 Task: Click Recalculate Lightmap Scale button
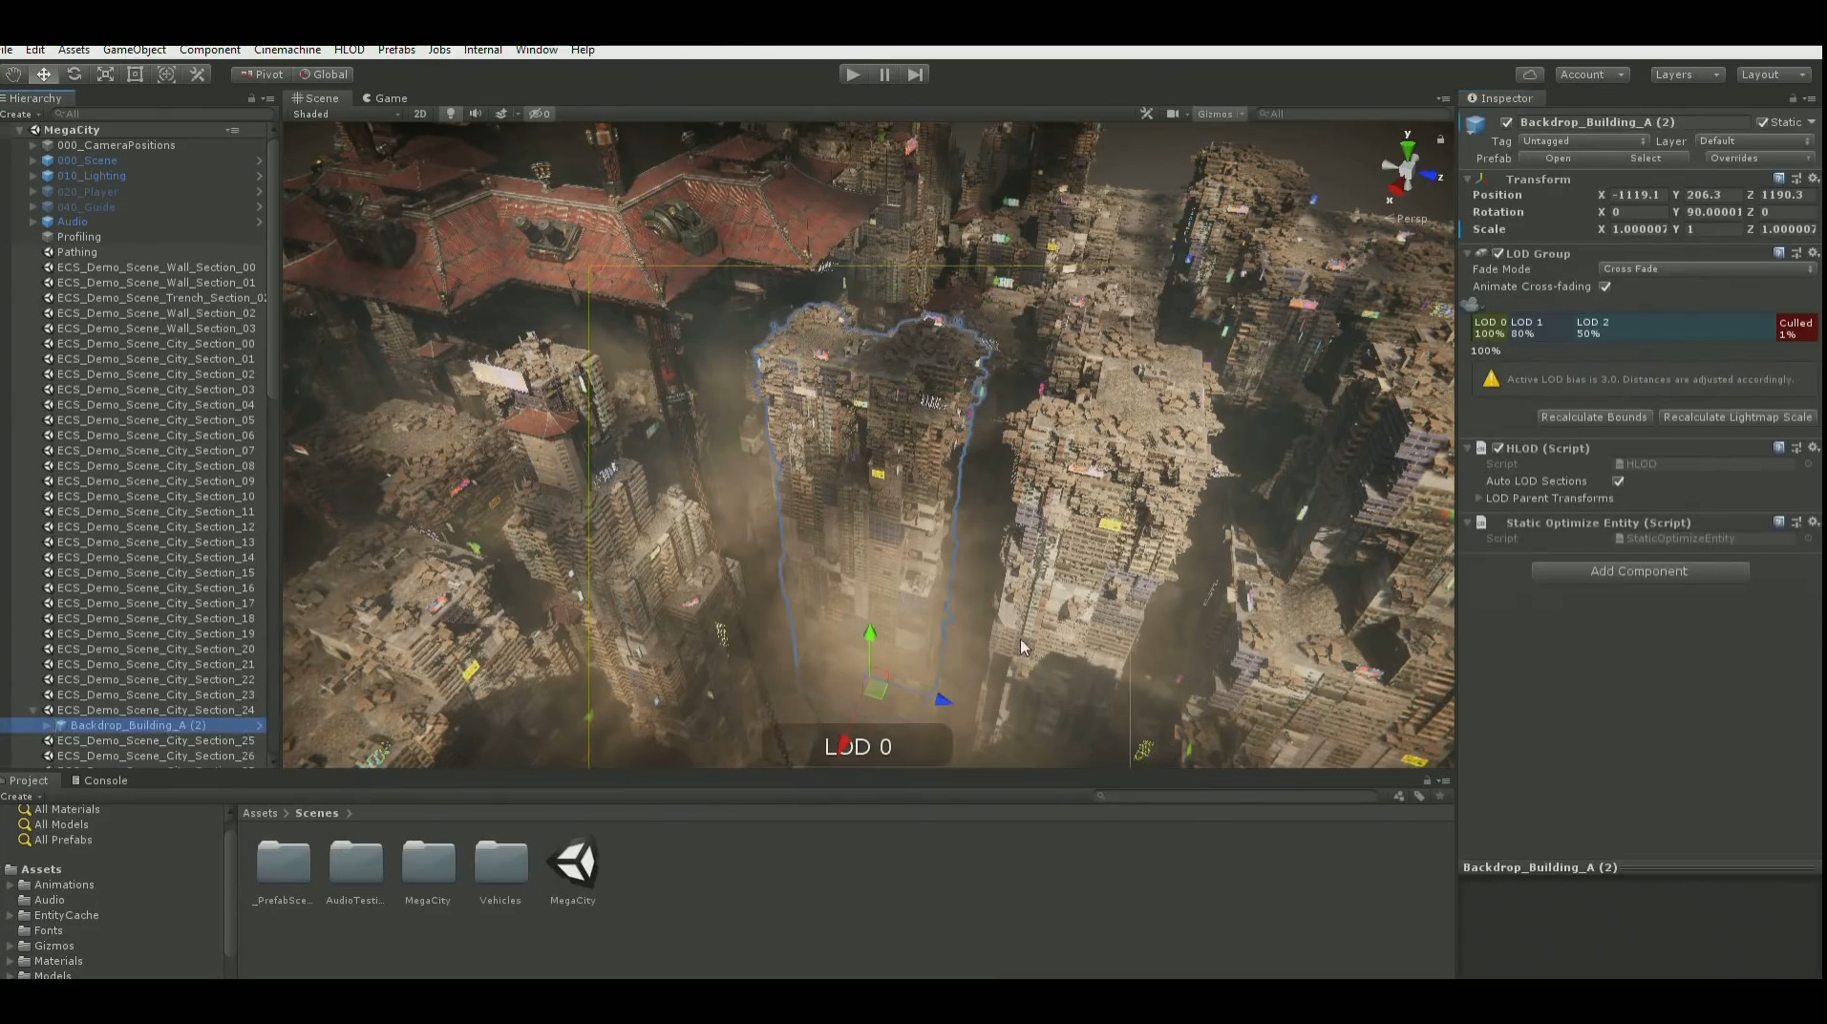click(1737, 417)
